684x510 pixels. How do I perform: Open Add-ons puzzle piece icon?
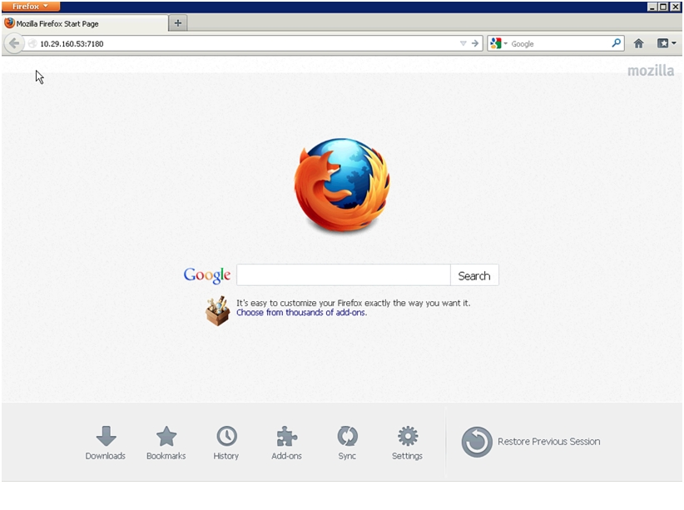286,436
